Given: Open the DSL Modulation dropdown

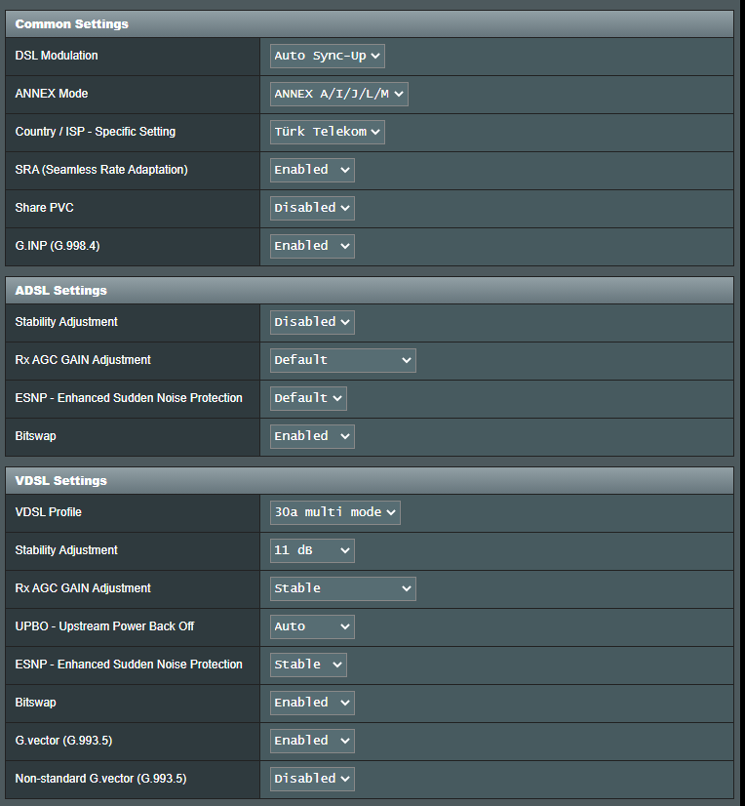Looking at the screenshot, I should click(327, 56).
